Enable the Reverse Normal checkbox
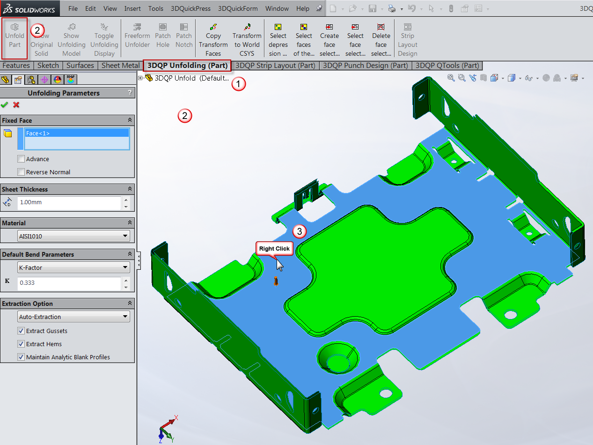 [21, 172]
